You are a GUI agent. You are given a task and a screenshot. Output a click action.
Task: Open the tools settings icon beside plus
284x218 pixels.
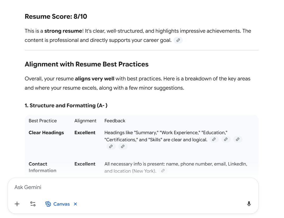[33, 204]
